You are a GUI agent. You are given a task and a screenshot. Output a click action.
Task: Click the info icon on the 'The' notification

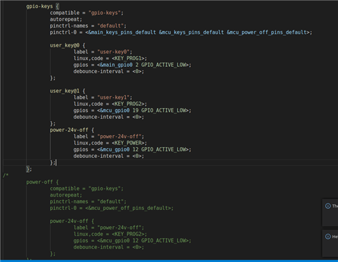click(x=328, y=206)
